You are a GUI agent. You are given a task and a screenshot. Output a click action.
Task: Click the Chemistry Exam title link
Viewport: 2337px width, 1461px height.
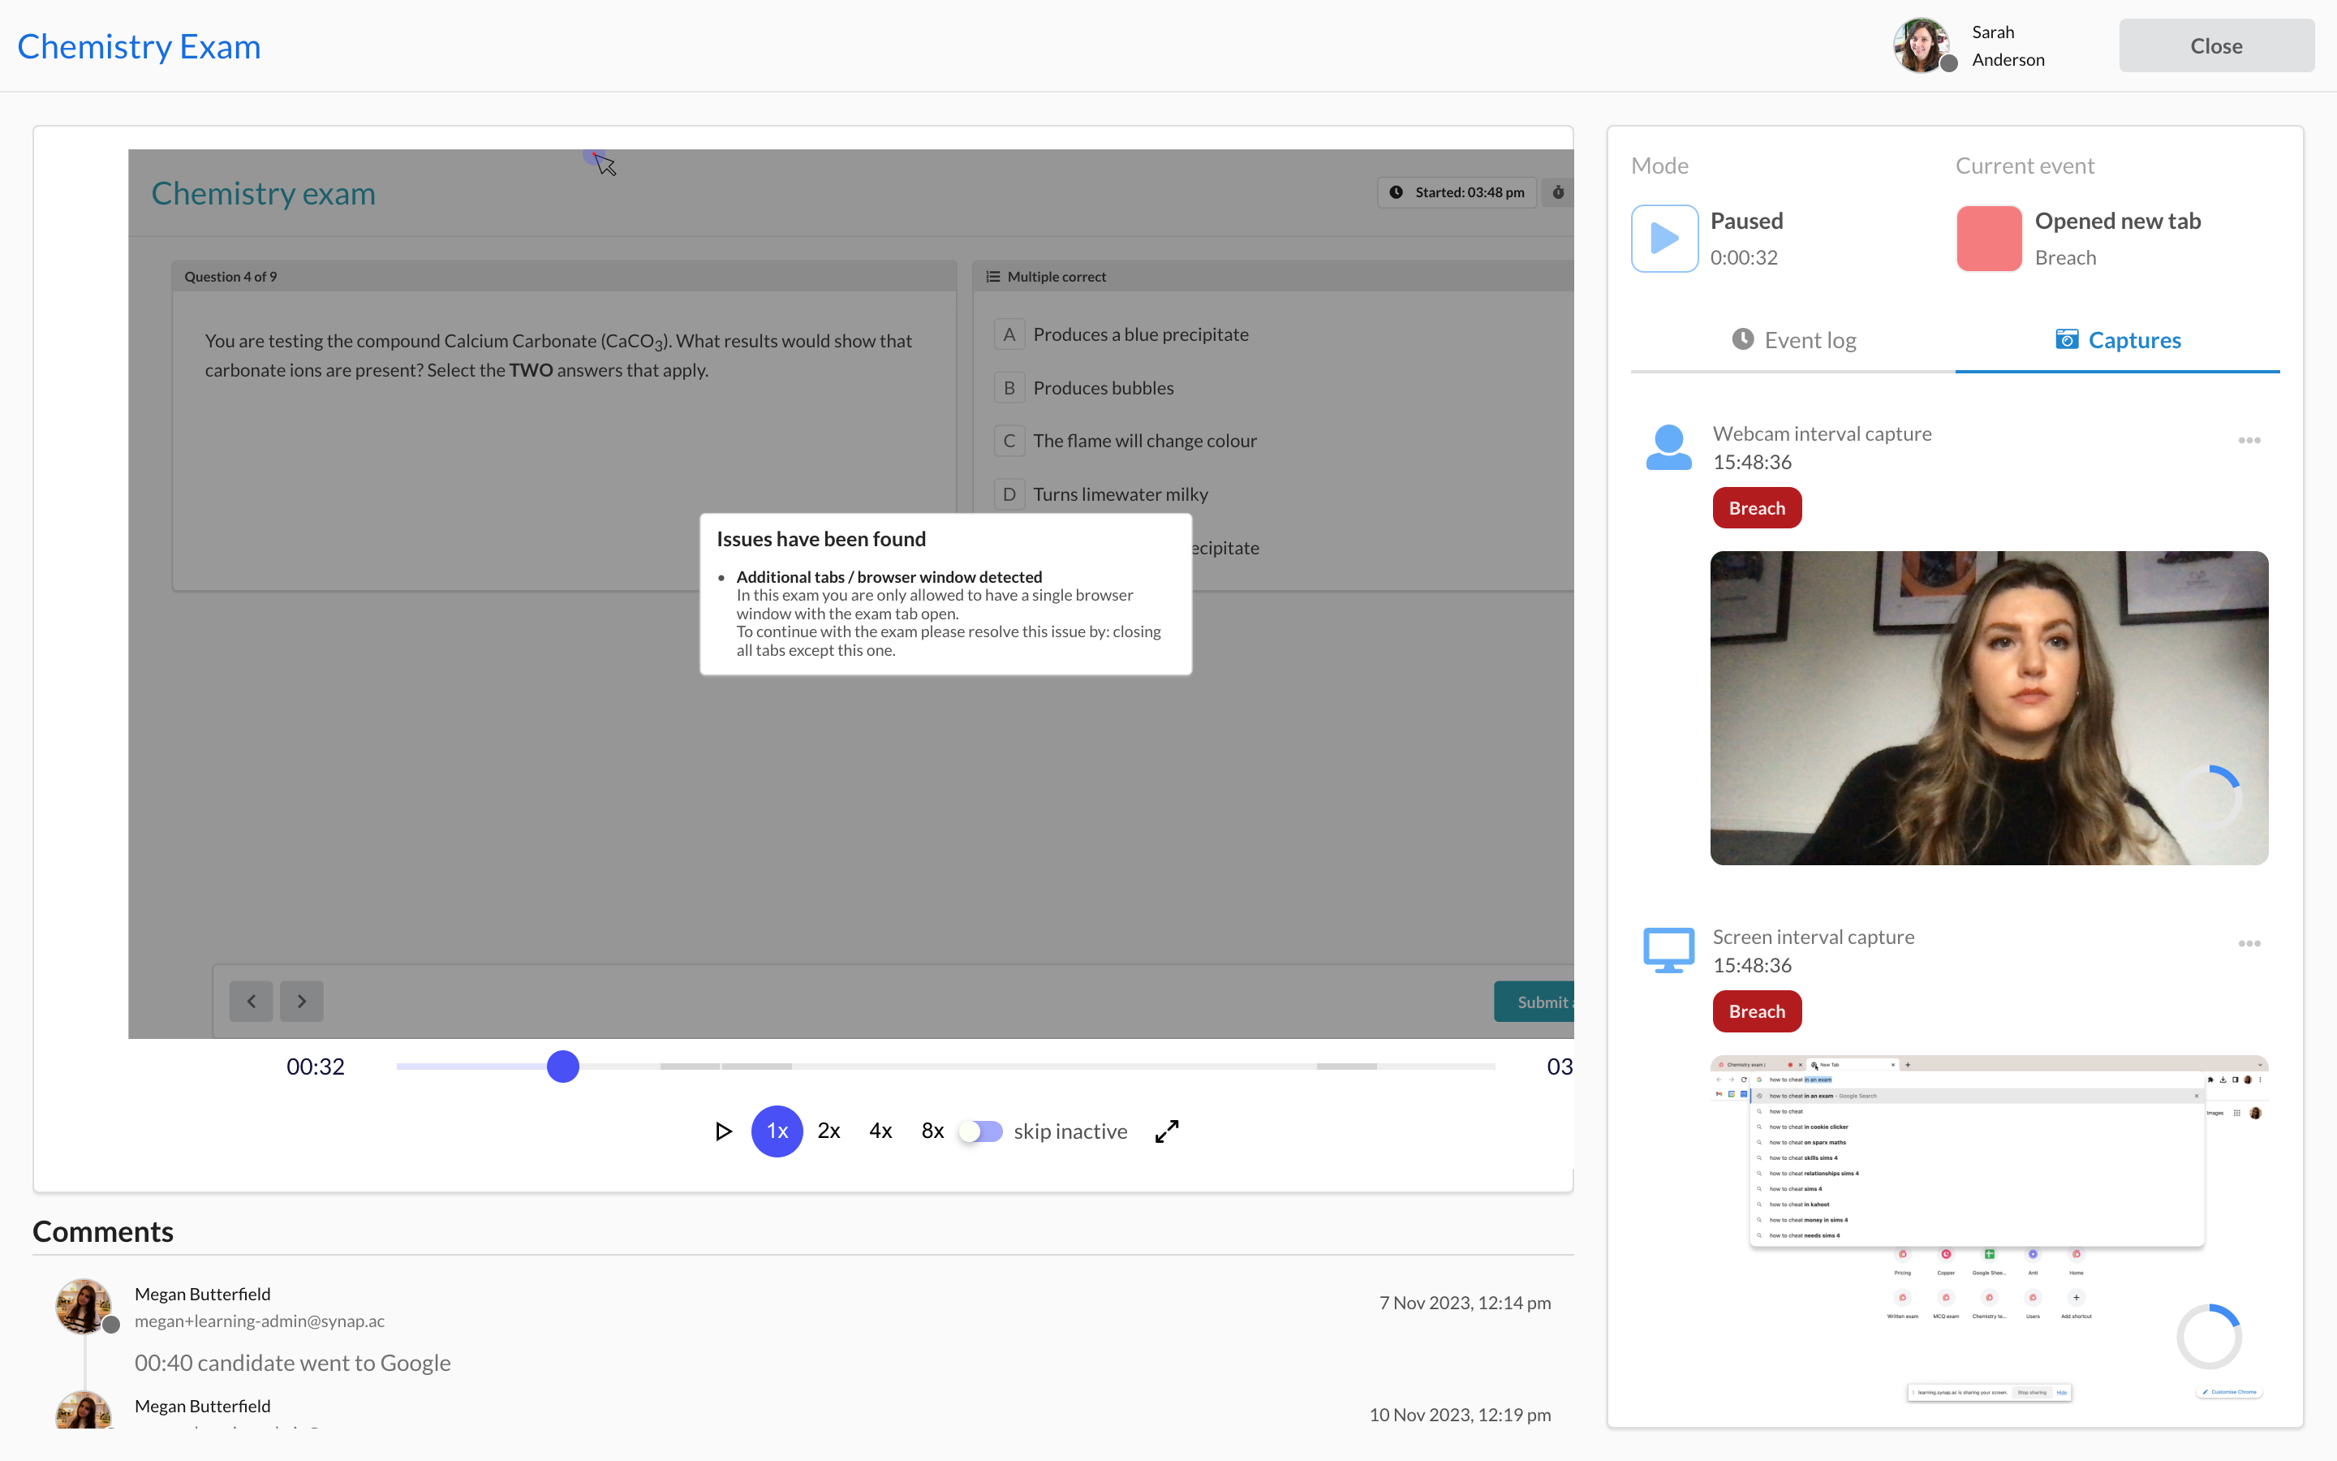pyautogui.click(x=139, y=45)
